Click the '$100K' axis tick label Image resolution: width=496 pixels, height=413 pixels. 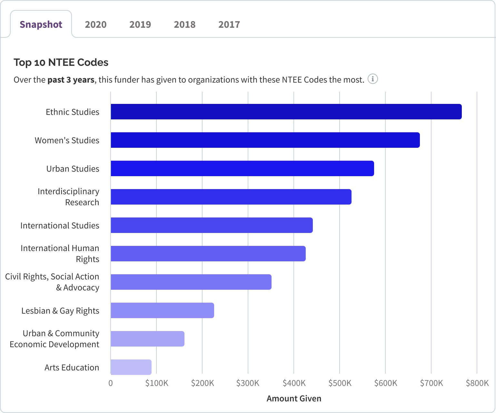point(157,383)
